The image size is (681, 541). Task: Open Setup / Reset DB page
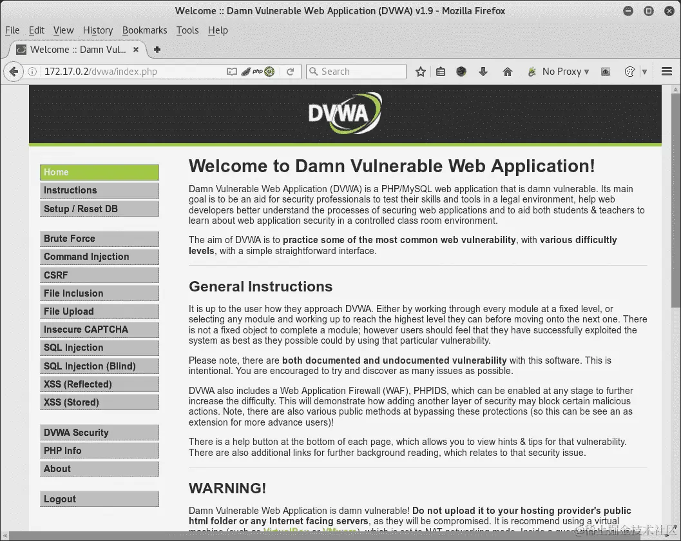click(x=99, y=208)
